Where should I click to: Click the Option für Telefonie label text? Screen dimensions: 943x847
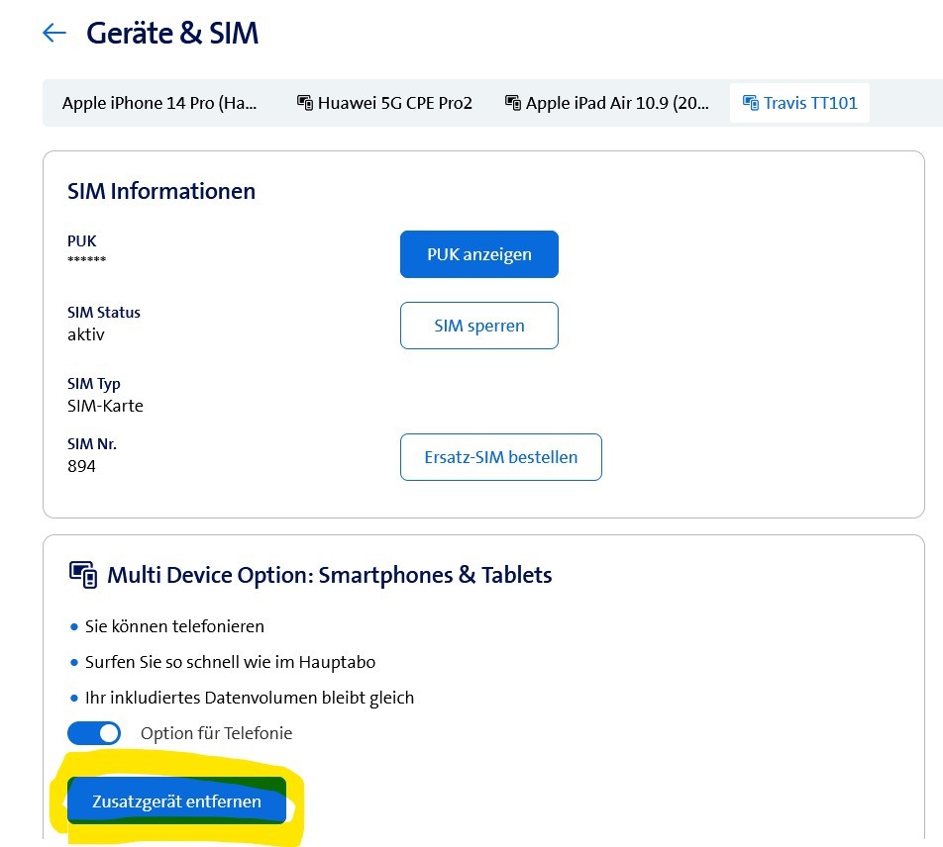pyautogui.click(x=216, y=733)
